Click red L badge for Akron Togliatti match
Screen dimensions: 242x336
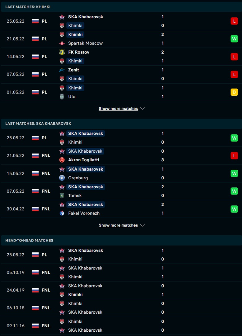pyautogui.click(x=234, y=155)
